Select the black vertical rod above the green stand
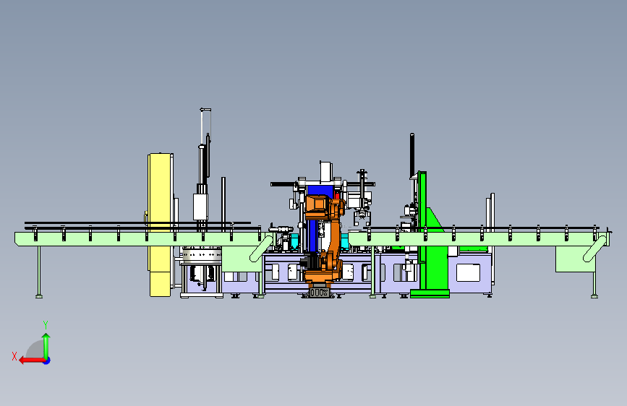 tap(412, 155)
